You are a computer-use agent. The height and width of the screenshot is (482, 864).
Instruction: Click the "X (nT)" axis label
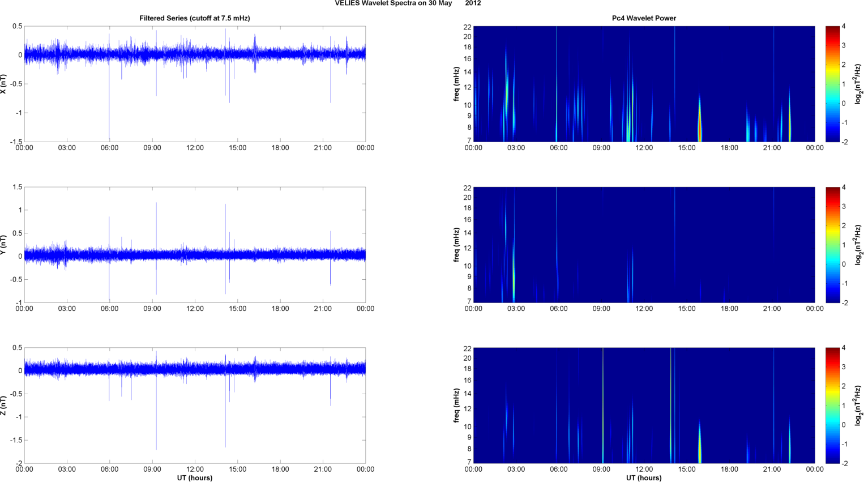[4, 84]
